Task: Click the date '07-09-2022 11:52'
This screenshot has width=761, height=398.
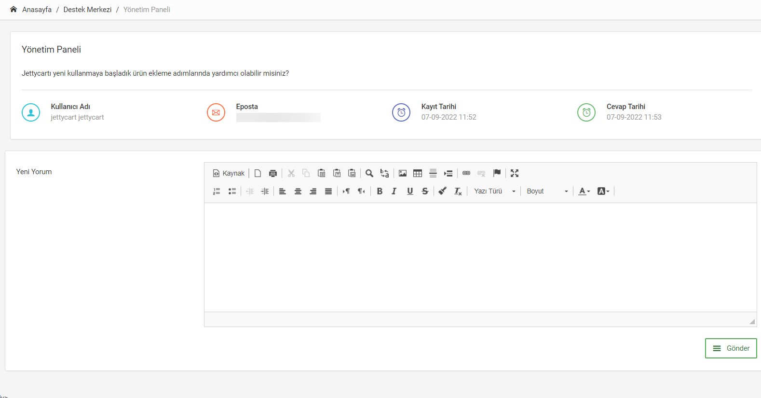Action: (x=448, y=117)
